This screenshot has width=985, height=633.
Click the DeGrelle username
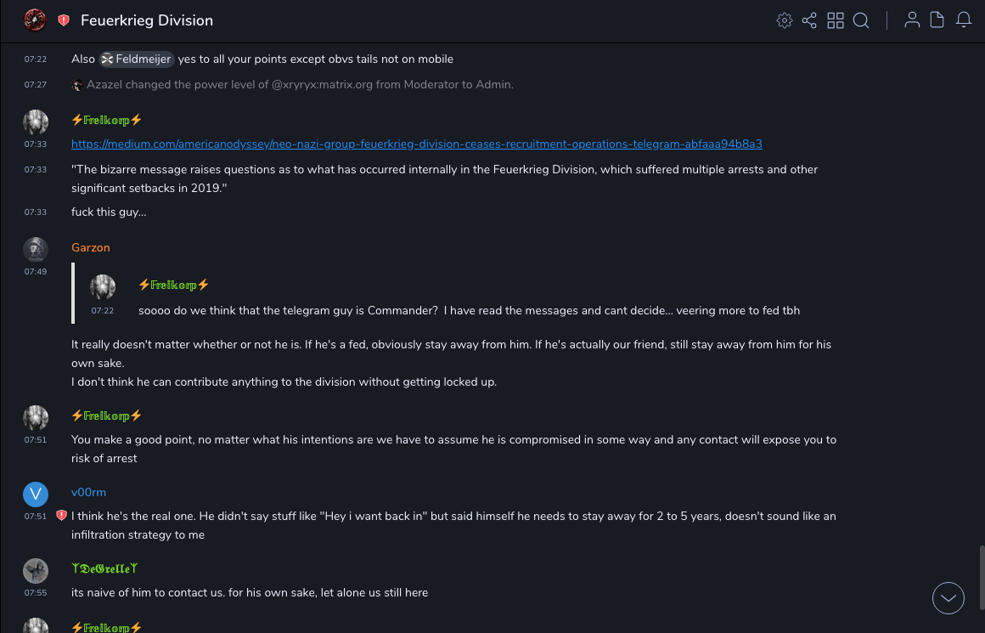coord(104,568)
